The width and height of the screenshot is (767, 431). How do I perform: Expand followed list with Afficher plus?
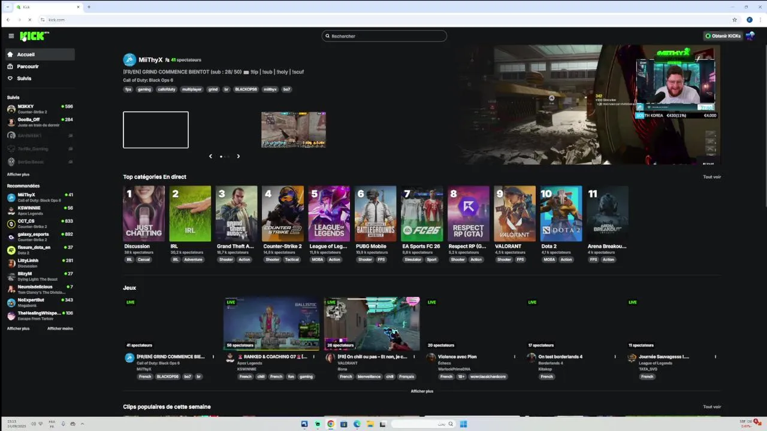click(18, 174)
